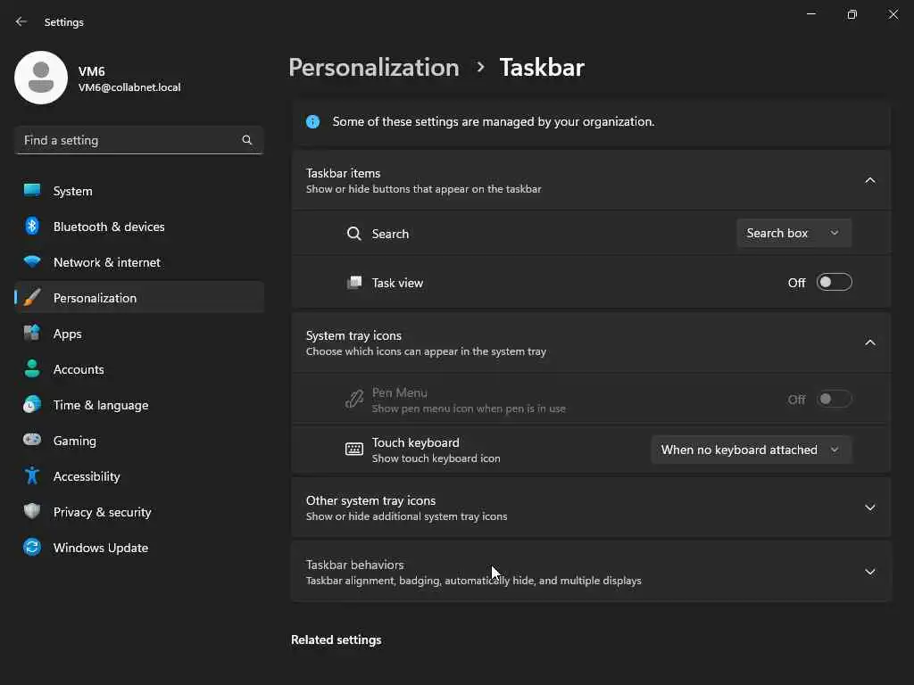This screenshot has width=914, height=685.
Task: Open the Search box dropdown
Action: [794, 233]
